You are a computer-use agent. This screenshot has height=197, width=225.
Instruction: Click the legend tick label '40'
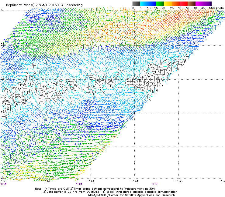point(195,8)
